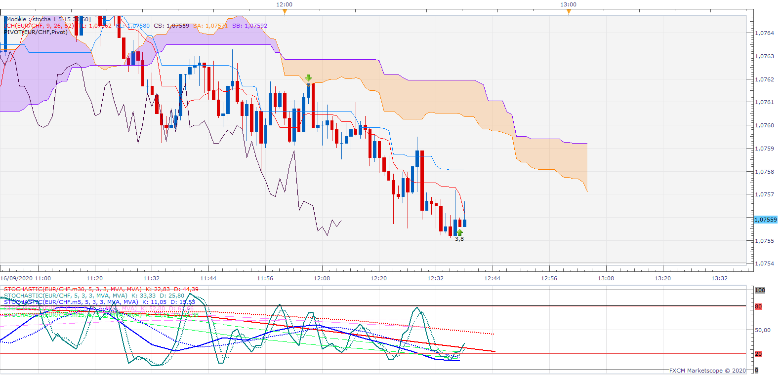Click the grey 0 stochastic level tag
The height and width of the screenshot is (375, 782).
pyautogui.click(x=756, y=370)
